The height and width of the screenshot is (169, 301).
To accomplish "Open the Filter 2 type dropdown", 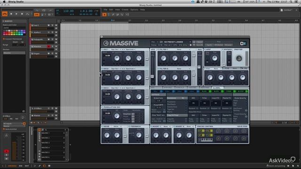I will coord(180,69).
